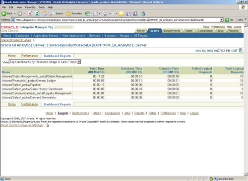
Task: Click the Go arrow button
Action: (229, 20)
